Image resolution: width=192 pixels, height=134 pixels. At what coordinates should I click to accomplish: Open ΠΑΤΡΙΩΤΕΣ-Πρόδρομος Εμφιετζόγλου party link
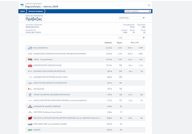(x=48, y=112)
